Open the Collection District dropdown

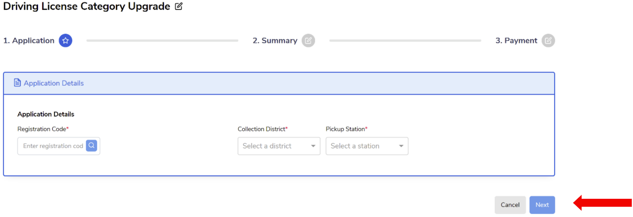pos(279,146)
